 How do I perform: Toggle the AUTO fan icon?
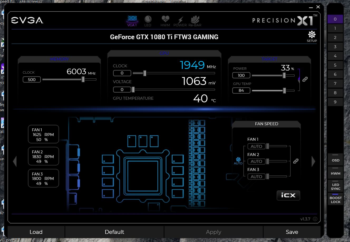pos(238,161)
